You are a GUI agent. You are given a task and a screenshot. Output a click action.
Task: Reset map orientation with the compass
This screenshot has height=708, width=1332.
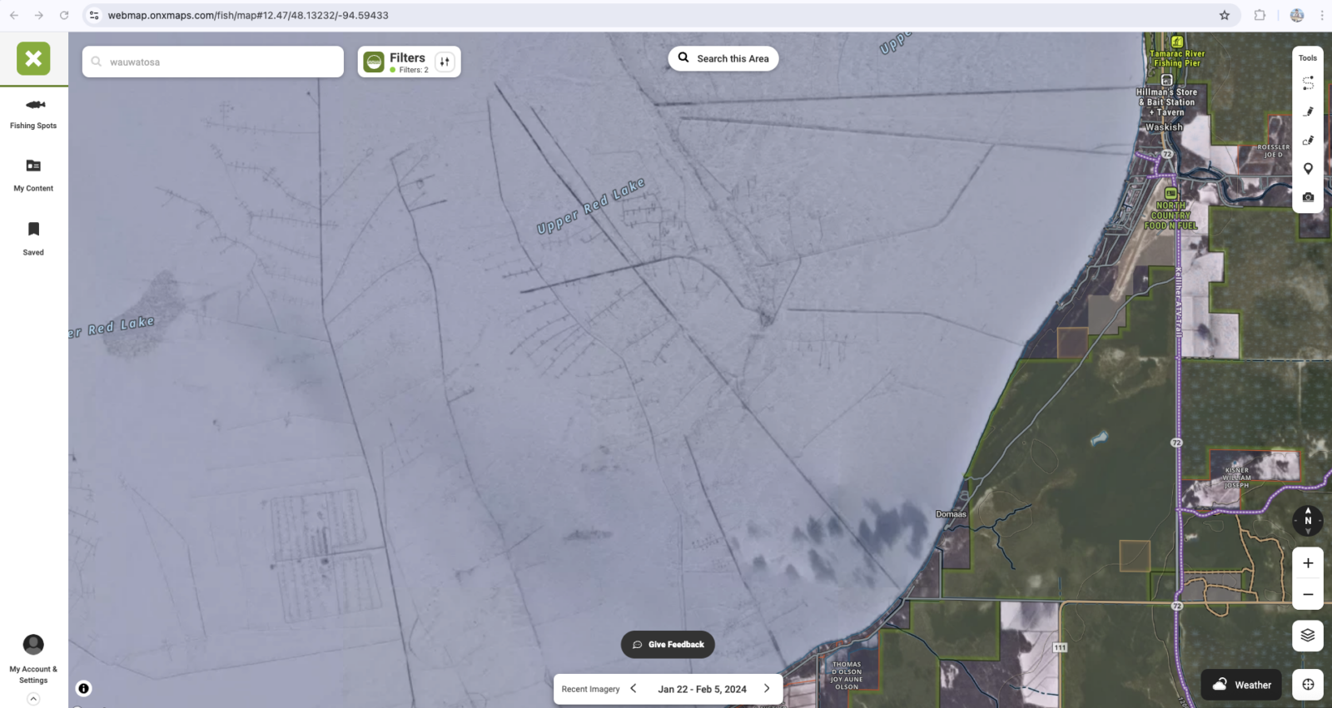tap(1307, 521)
